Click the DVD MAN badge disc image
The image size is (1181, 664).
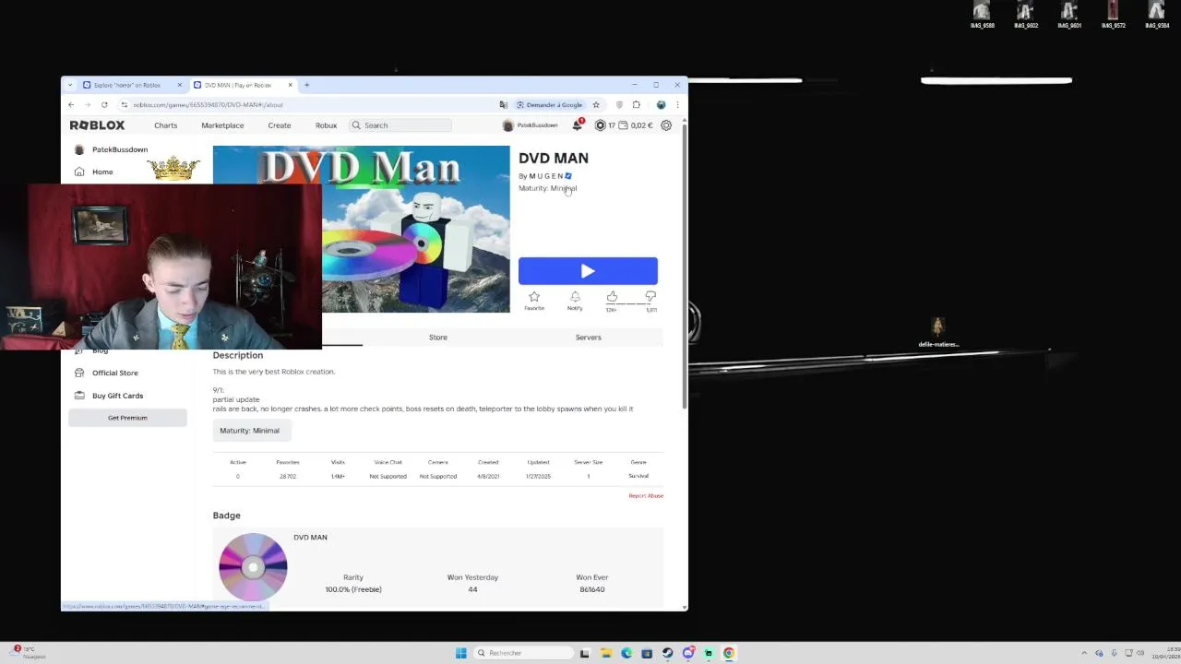(253, 567)
